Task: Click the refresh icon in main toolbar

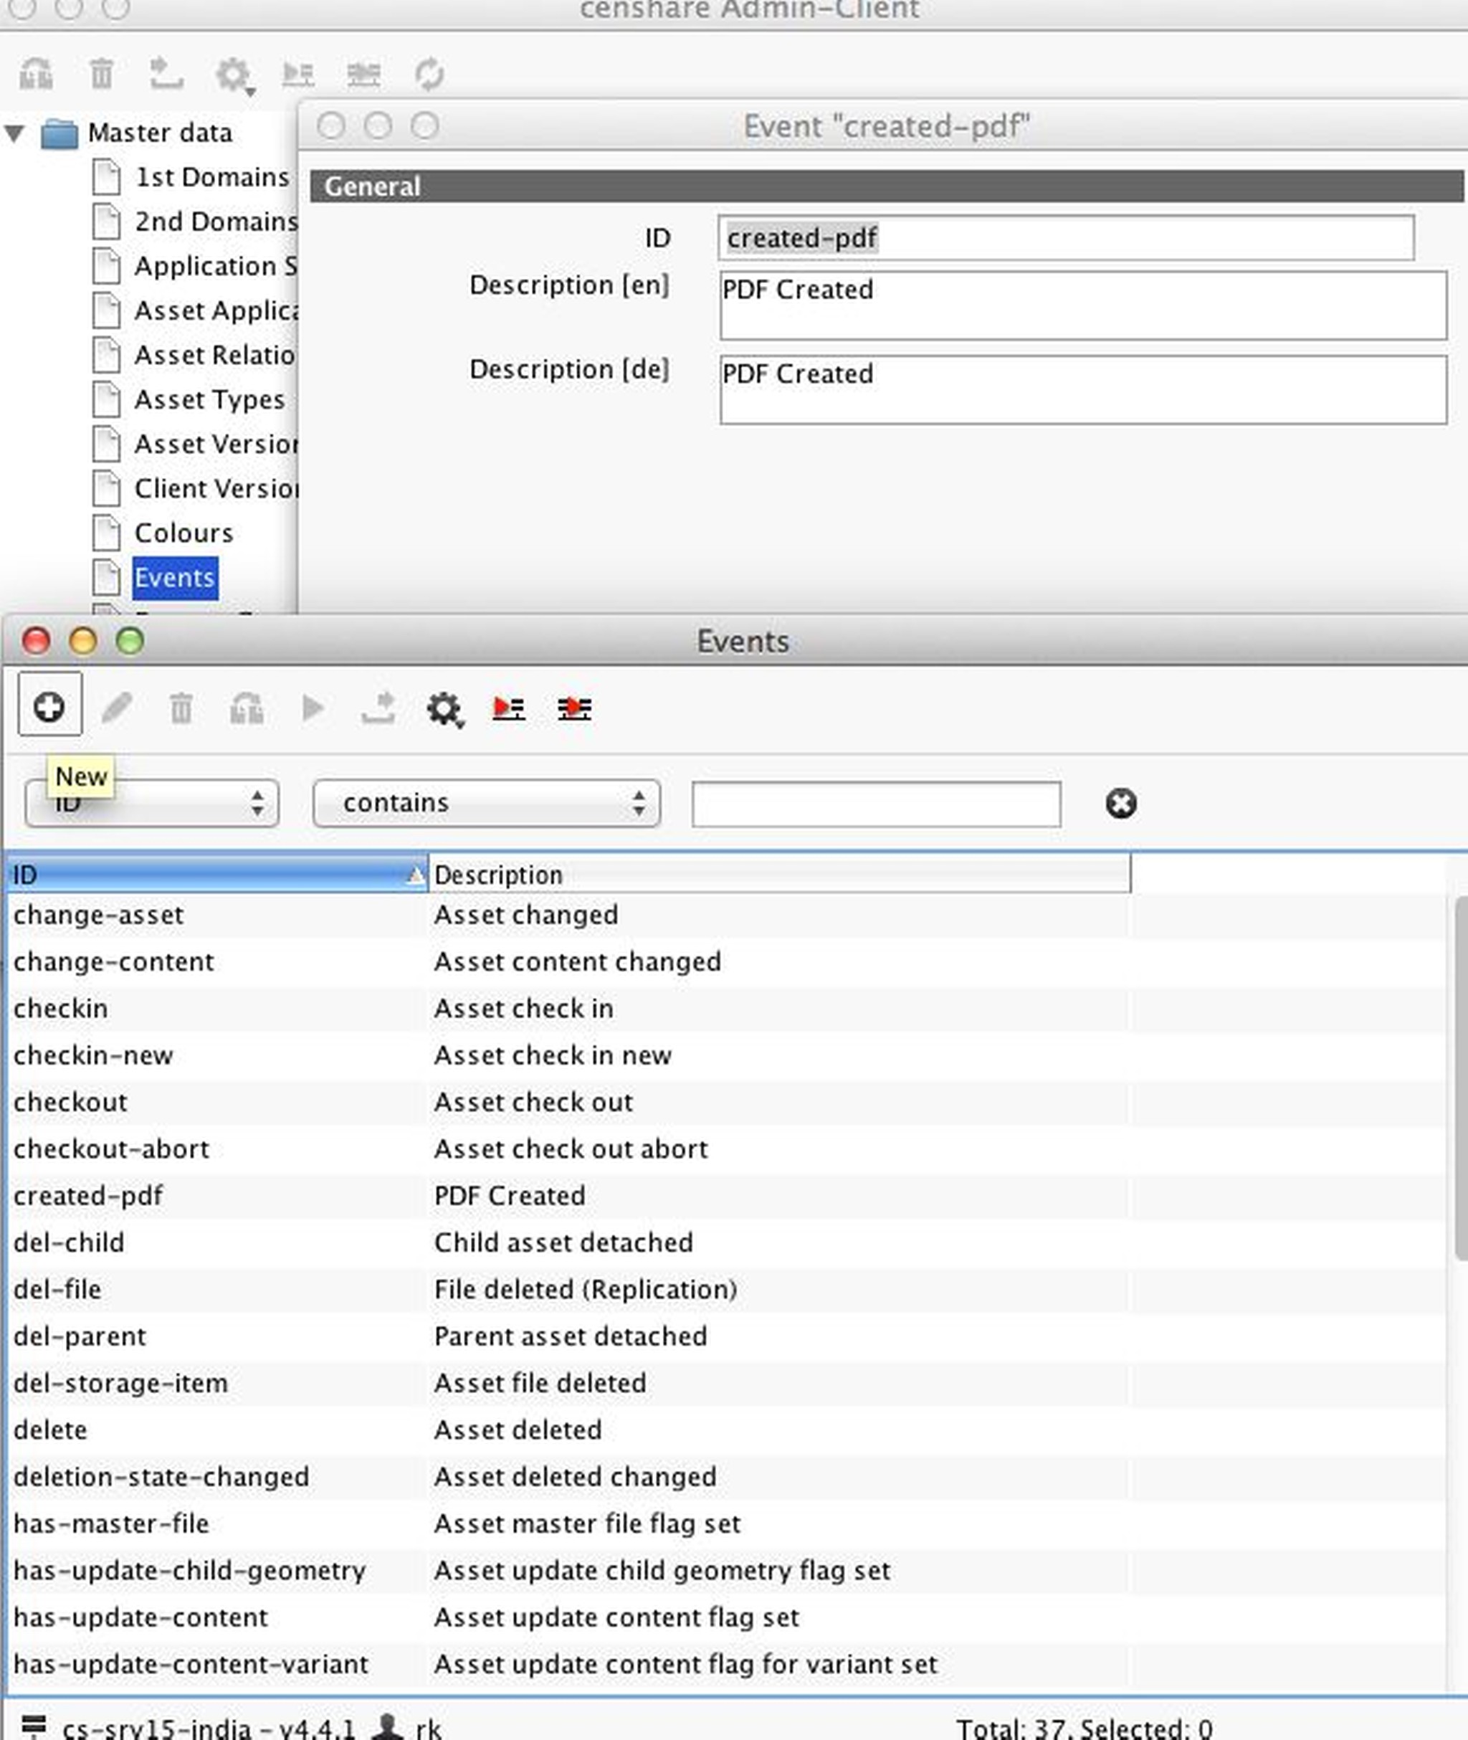Action: pyautogui.click(x=429, y=75)
